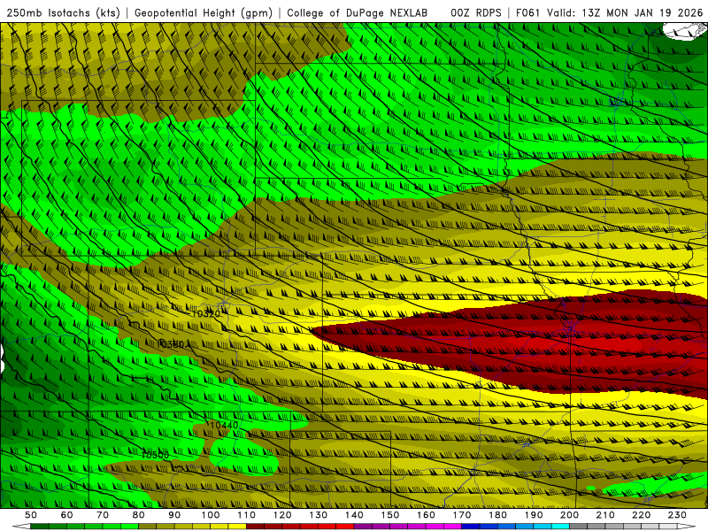Screen dimensions: 708x531
Task: Click the 10380 height contour label
Action: click(171, 344)
